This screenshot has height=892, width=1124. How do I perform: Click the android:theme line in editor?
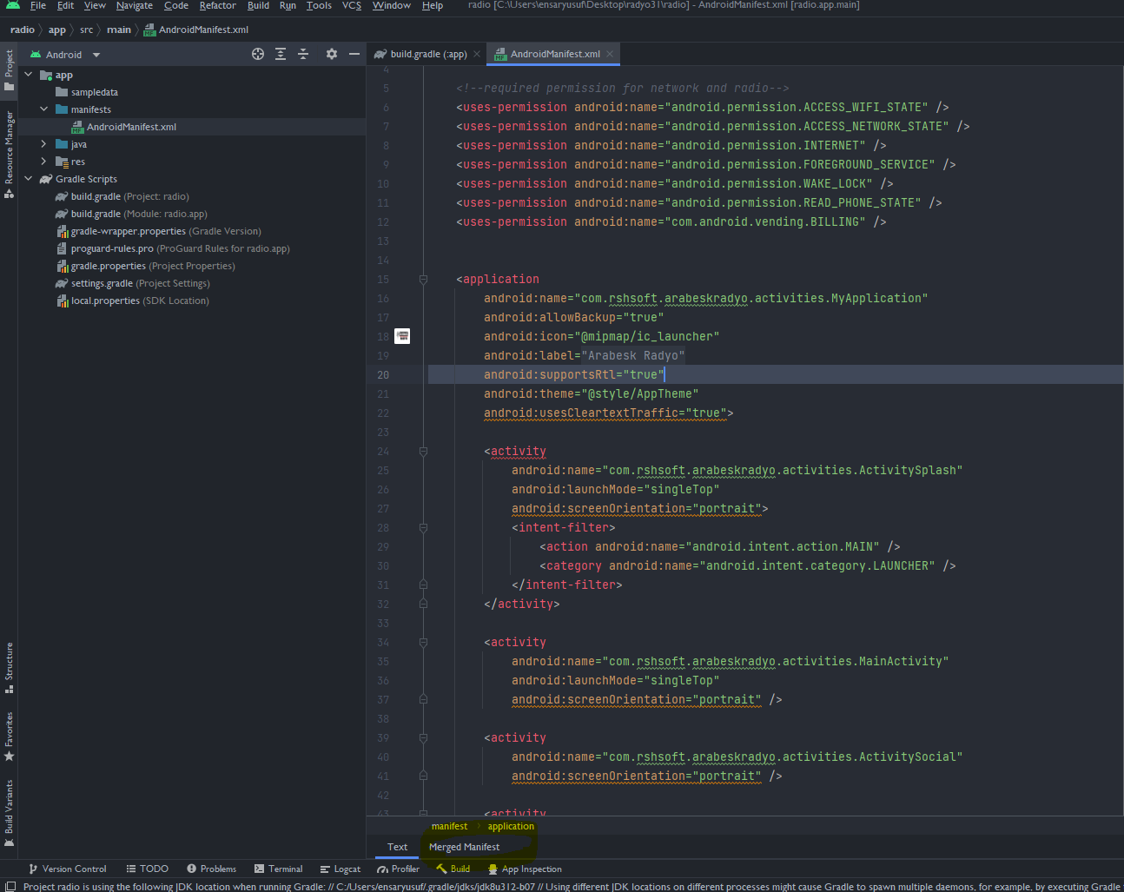click(x=591, y=393)
